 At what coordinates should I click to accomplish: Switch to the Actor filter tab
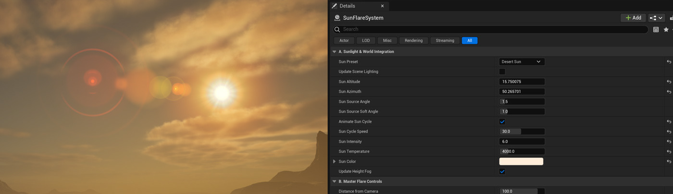click(344, 41)
